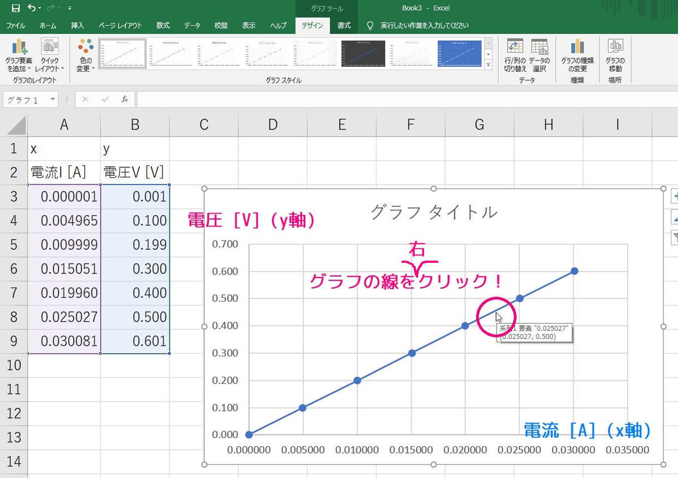
Task: Click the Chart Filters funnel button
Action: click(675, 237)
